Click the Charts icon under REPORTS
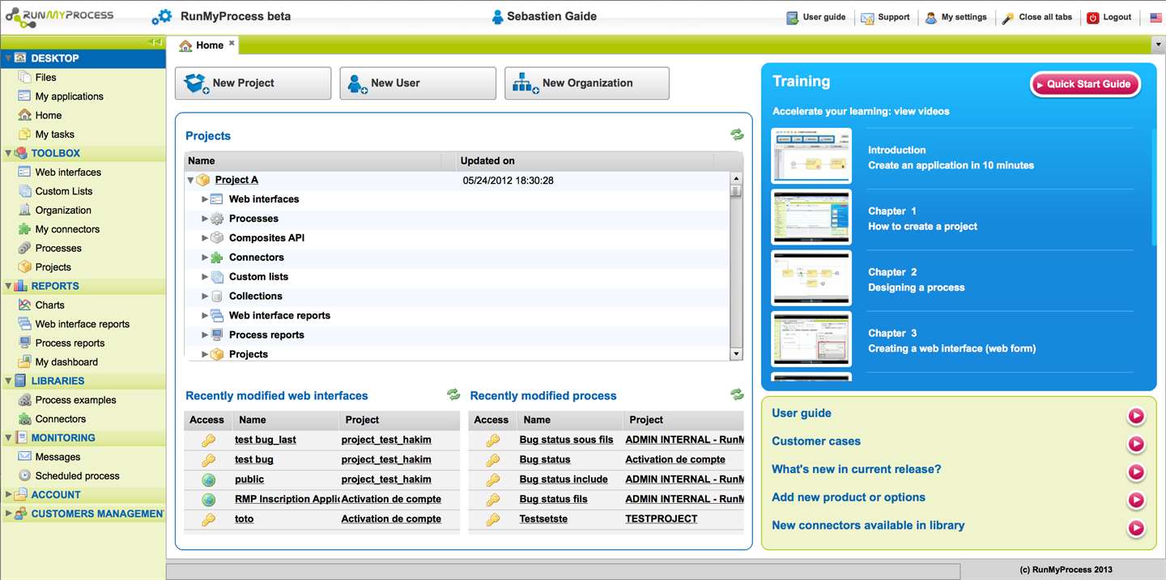This screenshot has width=1166, height=580. pos(24,305)
